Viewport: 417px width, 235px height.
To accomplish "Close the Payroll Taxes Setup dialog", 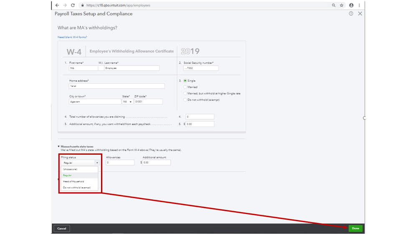I will coord(360,13).
